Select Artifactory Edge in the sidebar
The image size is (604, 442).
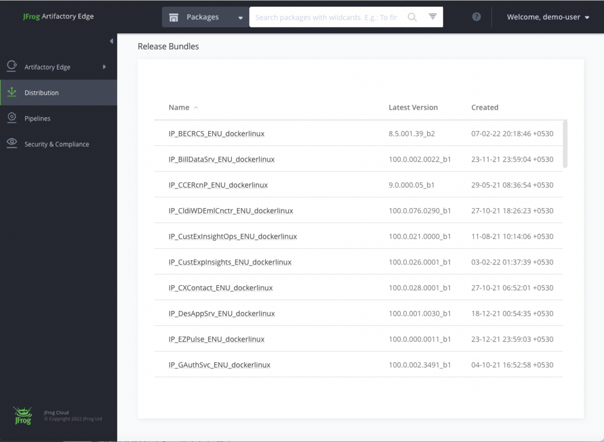coord(59,67)
